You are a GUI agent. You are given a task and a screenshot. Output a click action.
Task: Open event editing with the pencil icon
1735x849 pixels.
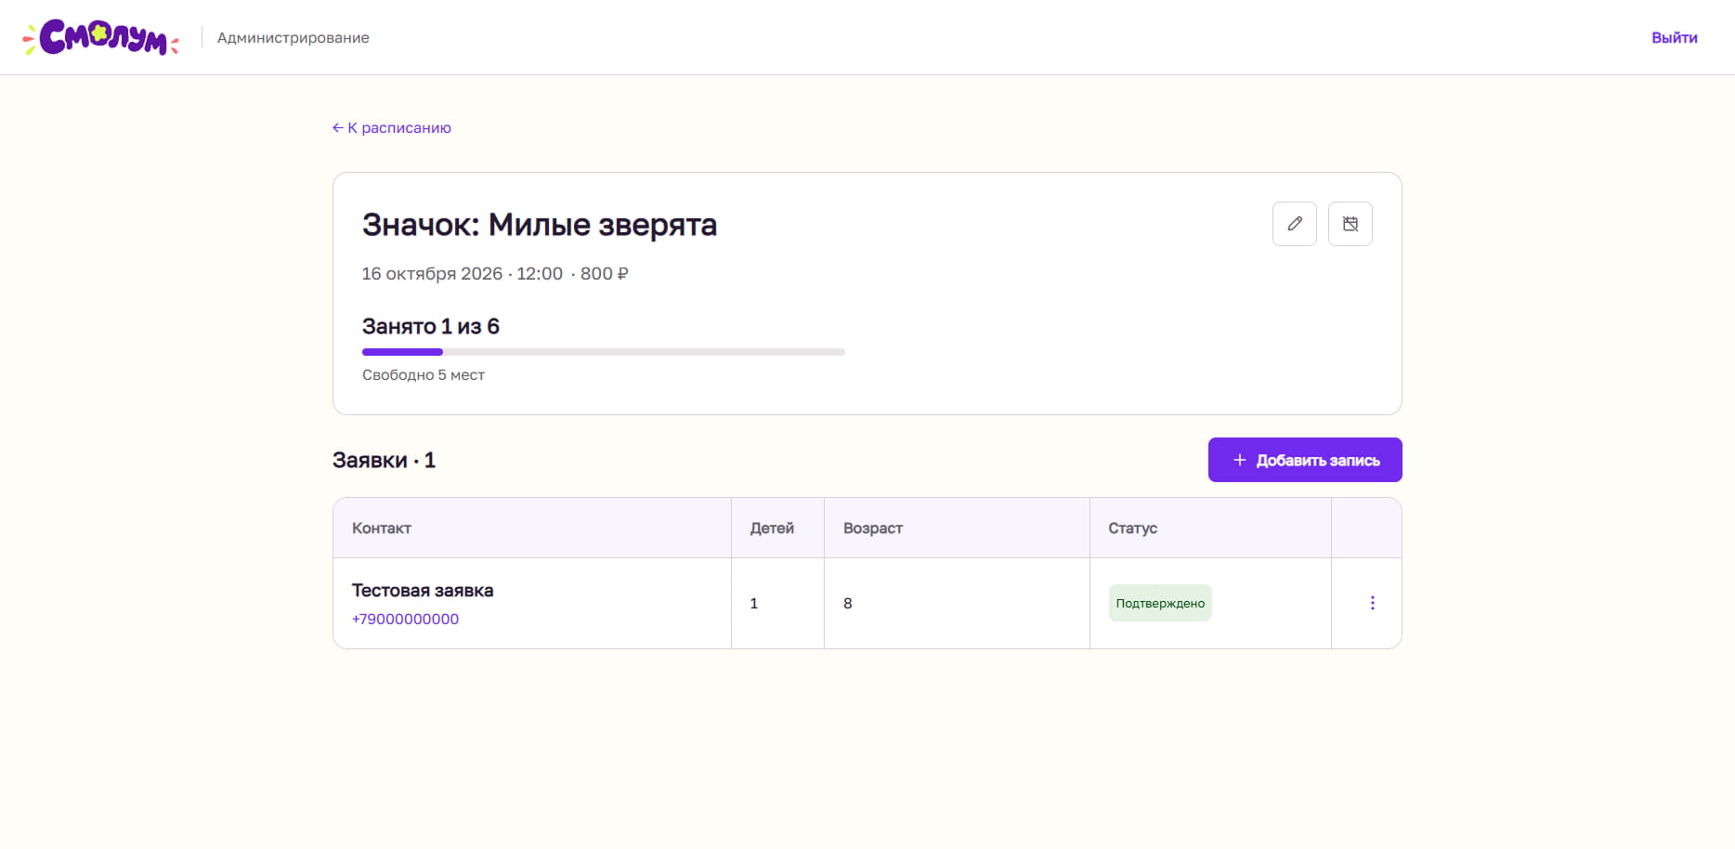(x=1294, y=224)
